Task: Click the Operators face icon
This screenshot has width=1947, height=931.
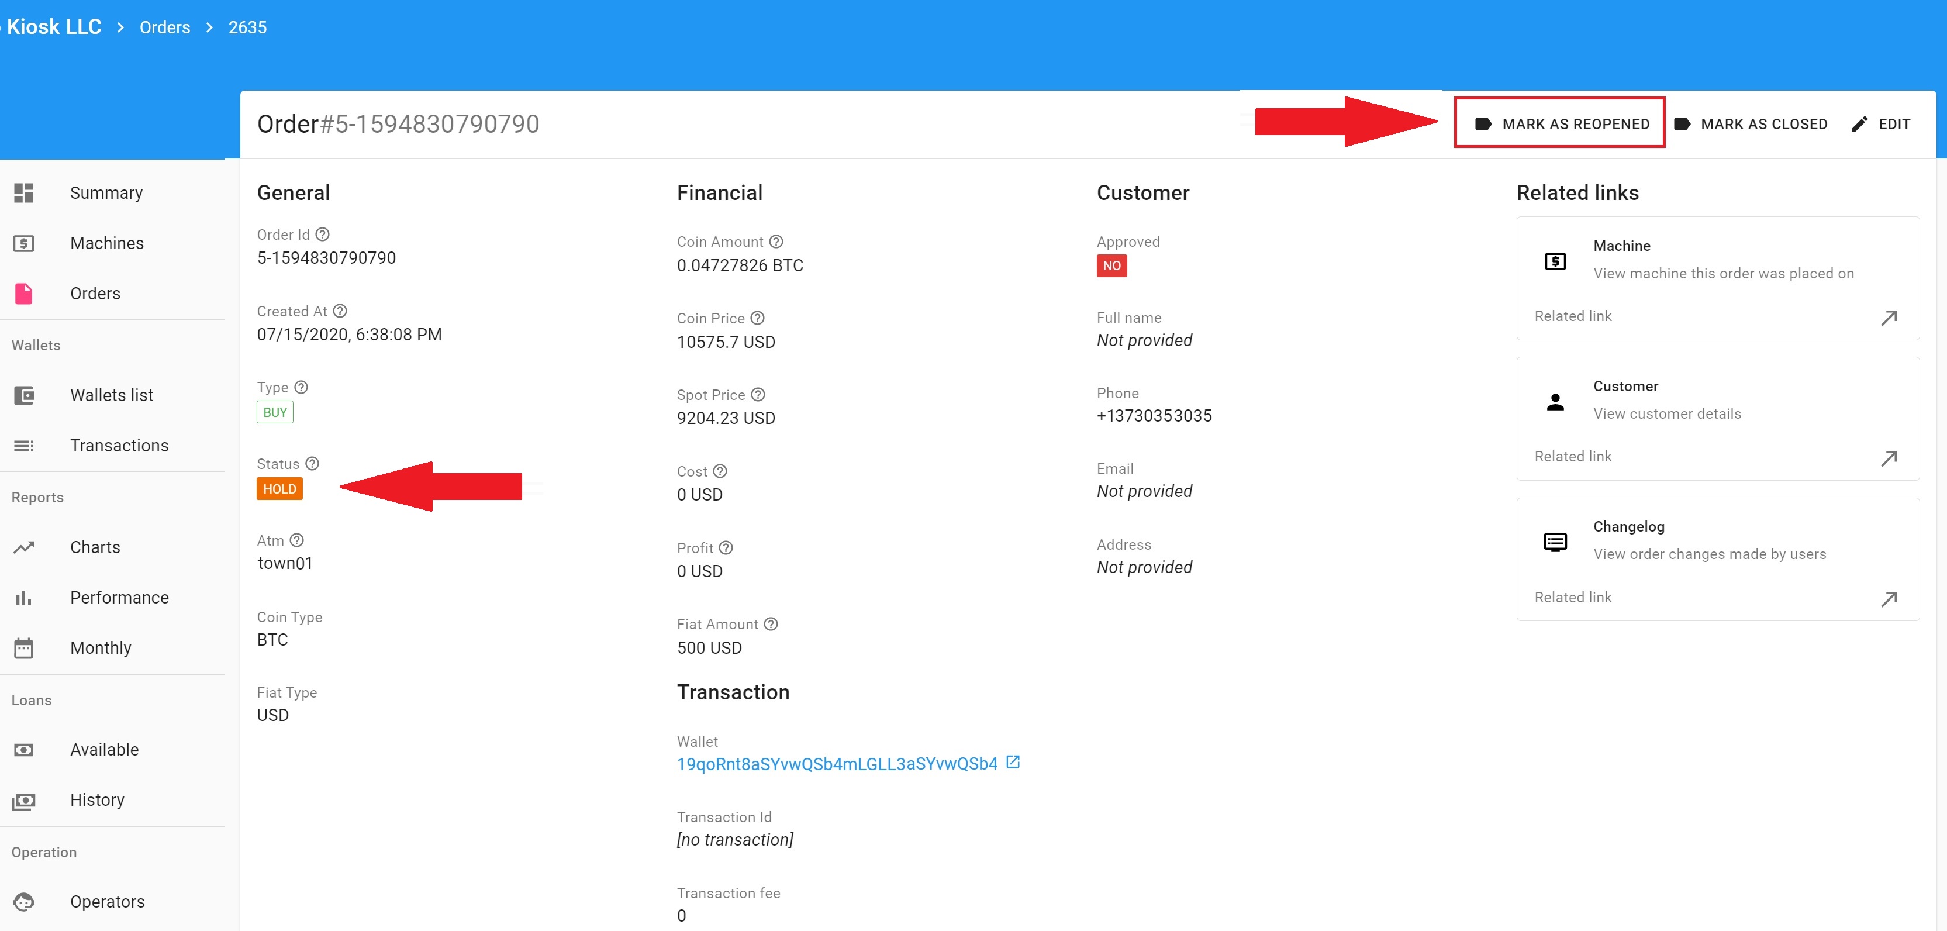Action: (x=23, y=902)
